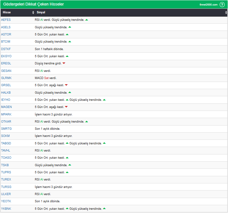The image size is (228, 213).
Task: Open AEFES stock link
Action: (6, 20)
